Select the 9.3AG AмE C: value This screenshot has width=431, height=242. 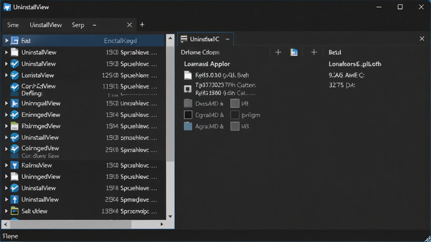[347, 75]
